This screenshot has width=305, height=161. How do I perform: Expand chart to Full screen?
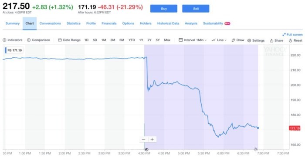click(x=292, y=34)
